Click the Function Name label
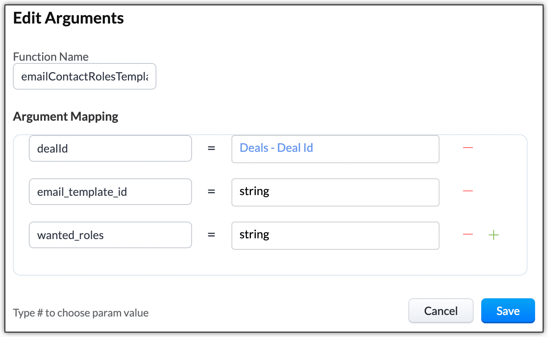This screenshot has height=337, width=548. click(x=51, y=57)
